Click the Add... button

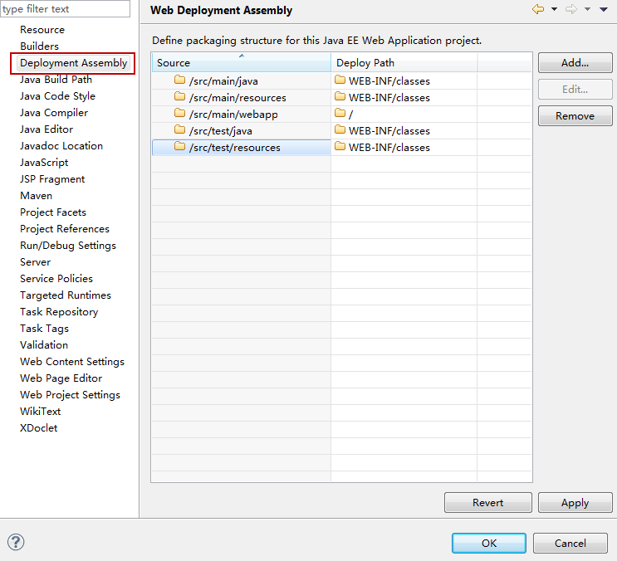[575, 63]
